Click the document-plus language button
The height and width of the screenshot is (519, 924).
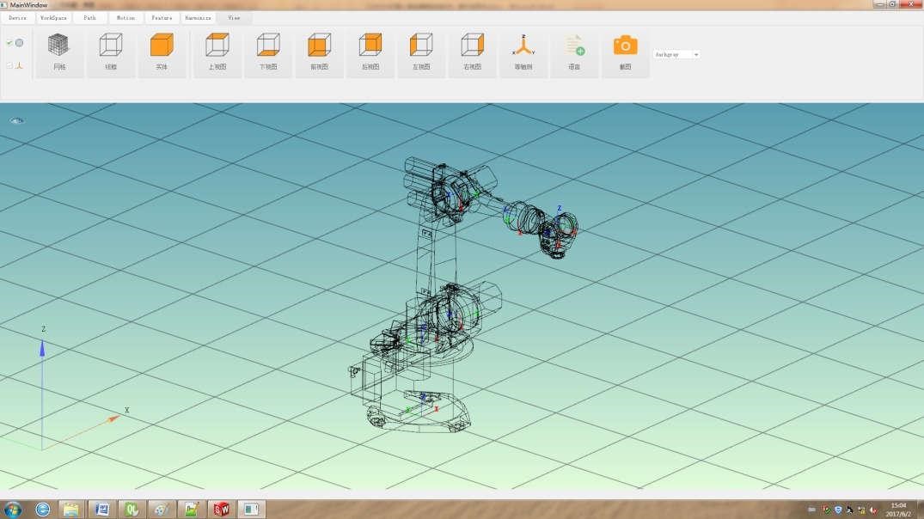pyautogui.click(x=574, y=52)
